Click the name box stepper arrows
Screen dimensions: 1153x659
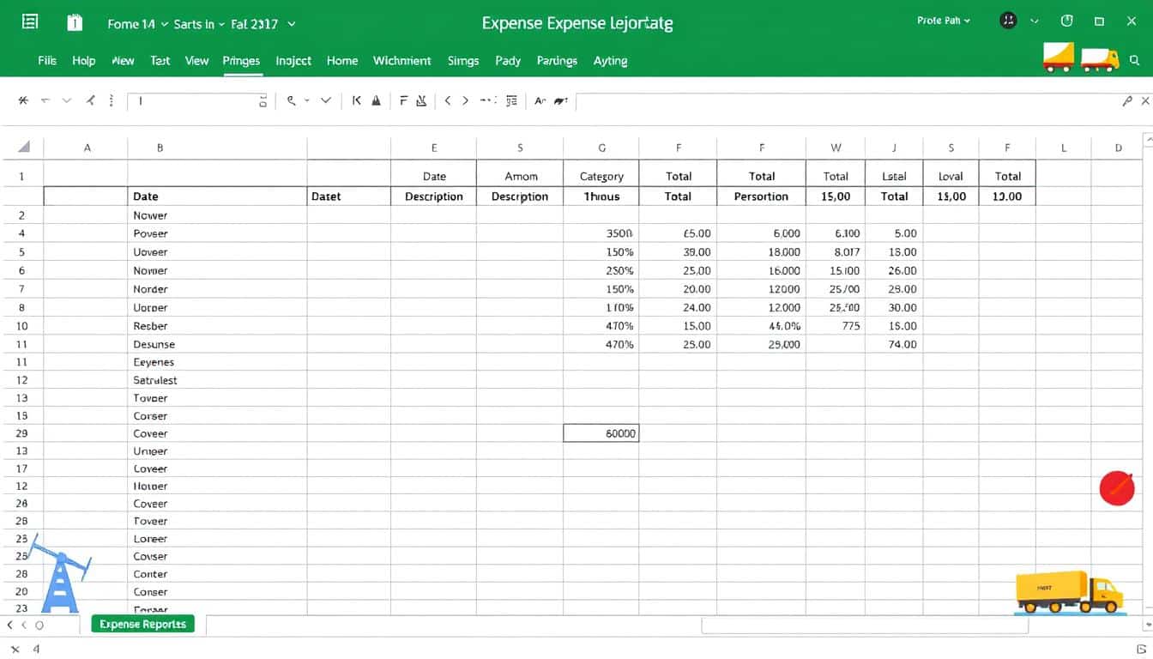[263, 101]
